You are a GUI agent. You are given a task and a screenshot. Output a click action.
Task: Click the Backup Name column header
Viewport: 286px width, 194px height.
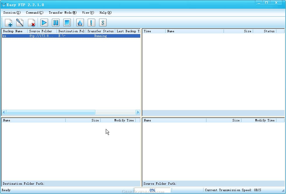(x=15, y=31)
